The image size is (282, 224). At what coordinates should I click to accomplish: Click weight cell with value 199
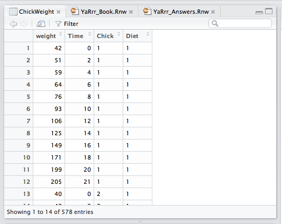49,170
